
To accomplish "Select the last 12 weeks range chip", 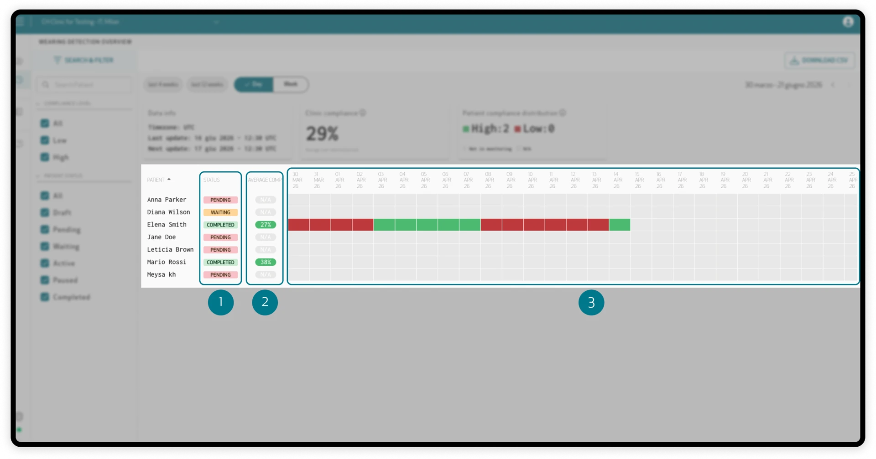I will [207, 84].
